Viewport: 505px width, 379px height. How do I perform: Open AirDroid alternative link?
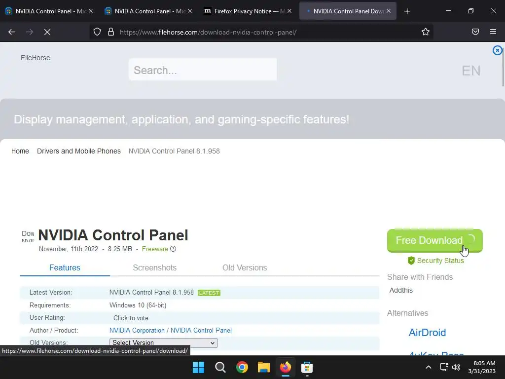coord(427,332)
